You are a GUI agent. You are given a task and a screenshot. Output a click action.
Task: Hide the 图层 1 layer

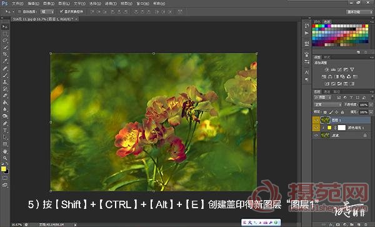click(x=316, y=120)
